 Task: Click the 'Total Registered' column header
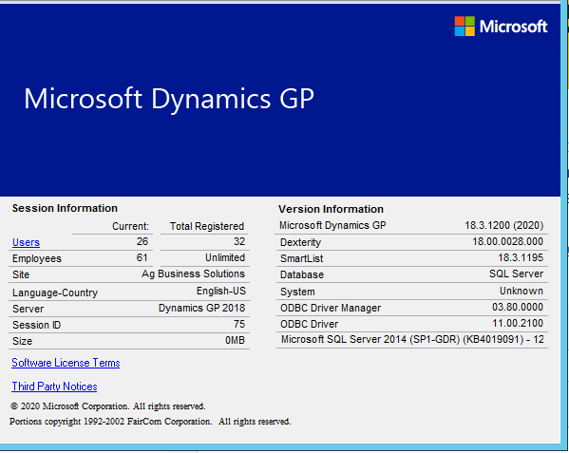(x=207, y=226)
